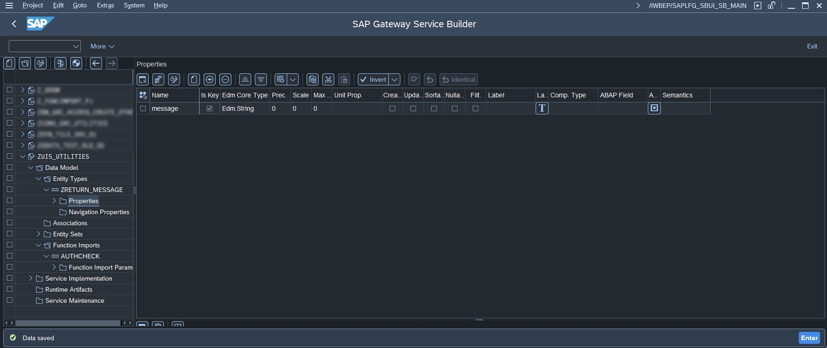Click the Enter button in status bar
Image resolution: width=827 pixels, height=348 pixels.
pos(809,338)
